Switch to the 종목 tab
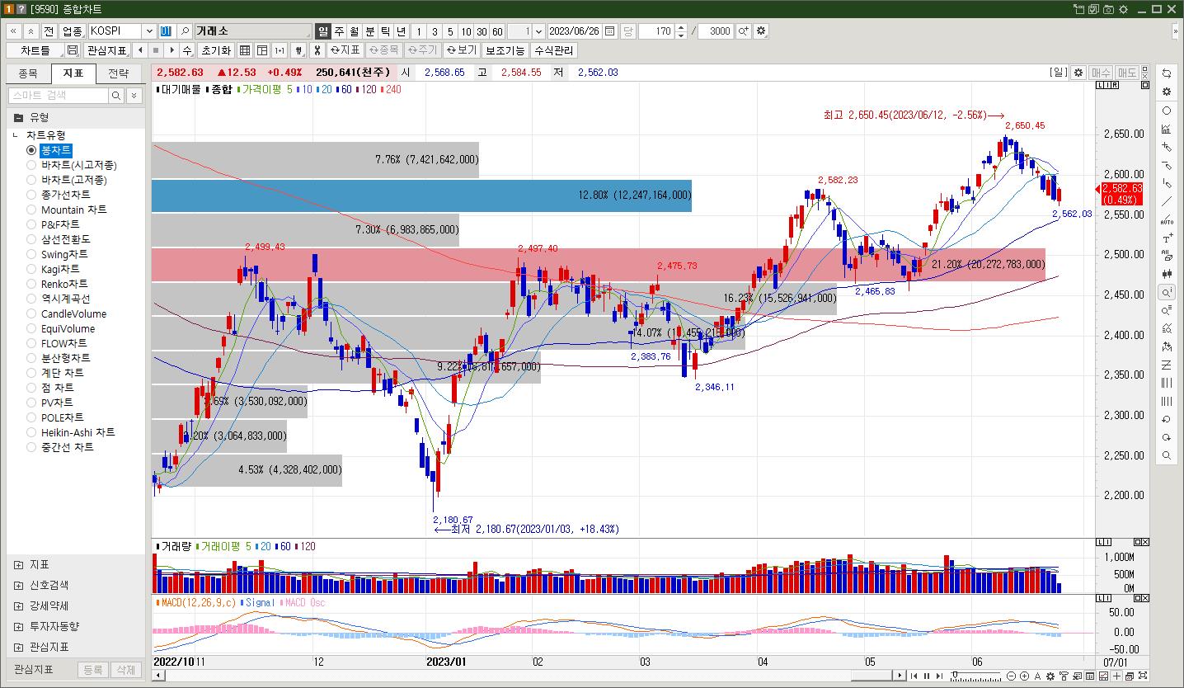Viewport: 1184px width, 688px height. 28,73
